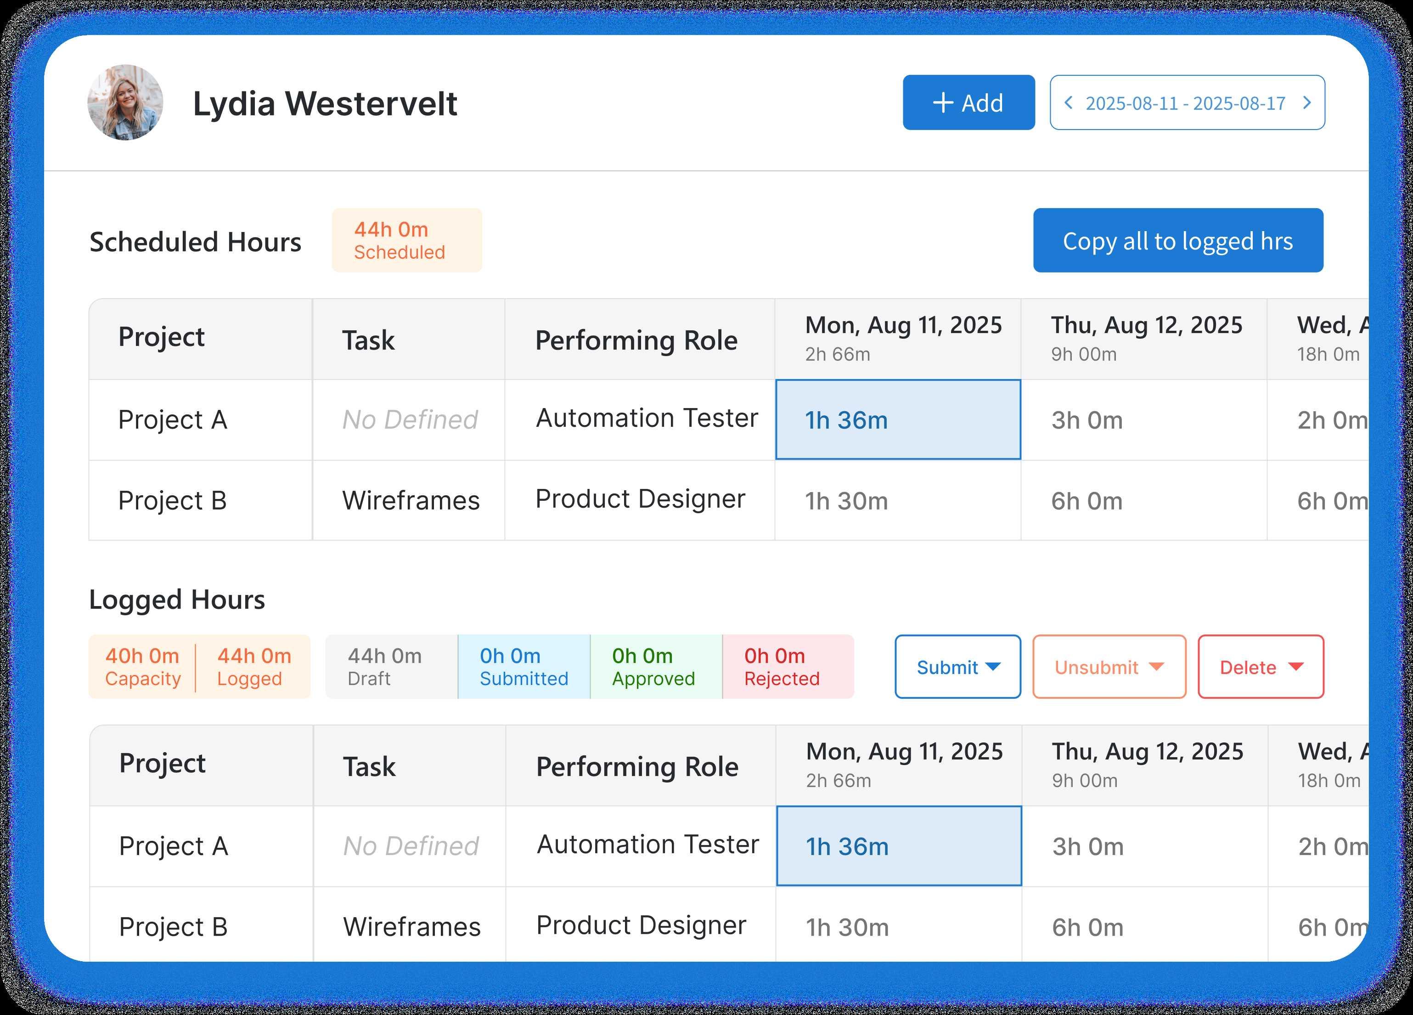Select scheduled 1h 36m cell for Project A

tap(898, 420)
